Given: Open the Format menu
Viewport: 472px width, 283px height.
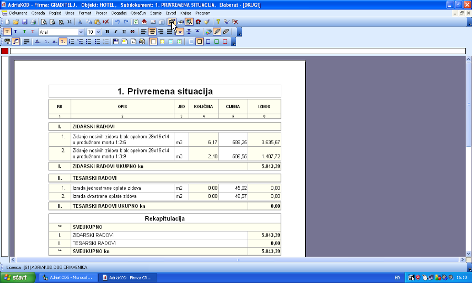Looking at the screenshot, I should tap(85, 13).
